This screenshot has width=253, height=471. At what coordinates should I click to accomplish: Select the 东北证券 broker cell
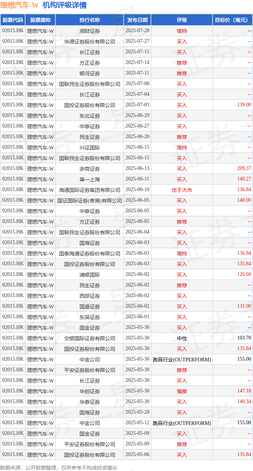point(90,116)
